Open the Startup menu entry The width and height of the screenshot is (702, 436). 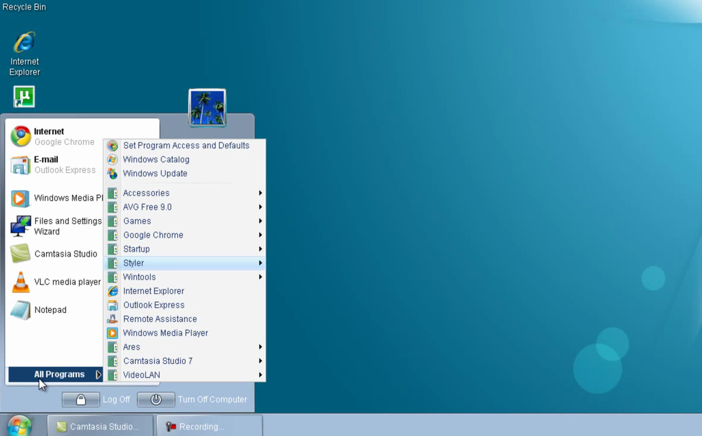click(x=185, y=249)
